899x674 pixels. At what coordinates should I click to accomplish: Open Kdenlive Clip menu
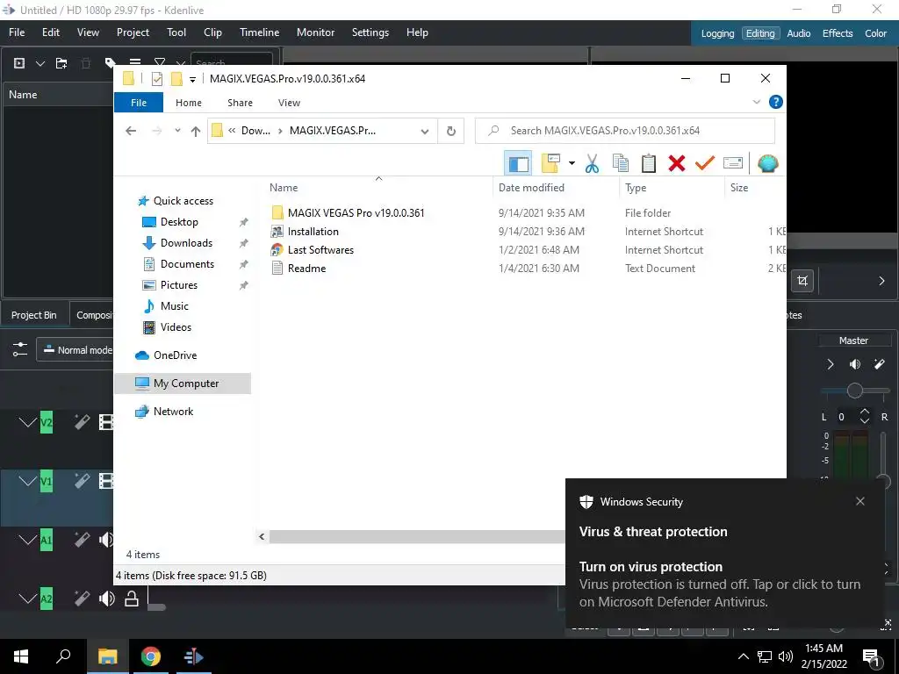(212, 32)
